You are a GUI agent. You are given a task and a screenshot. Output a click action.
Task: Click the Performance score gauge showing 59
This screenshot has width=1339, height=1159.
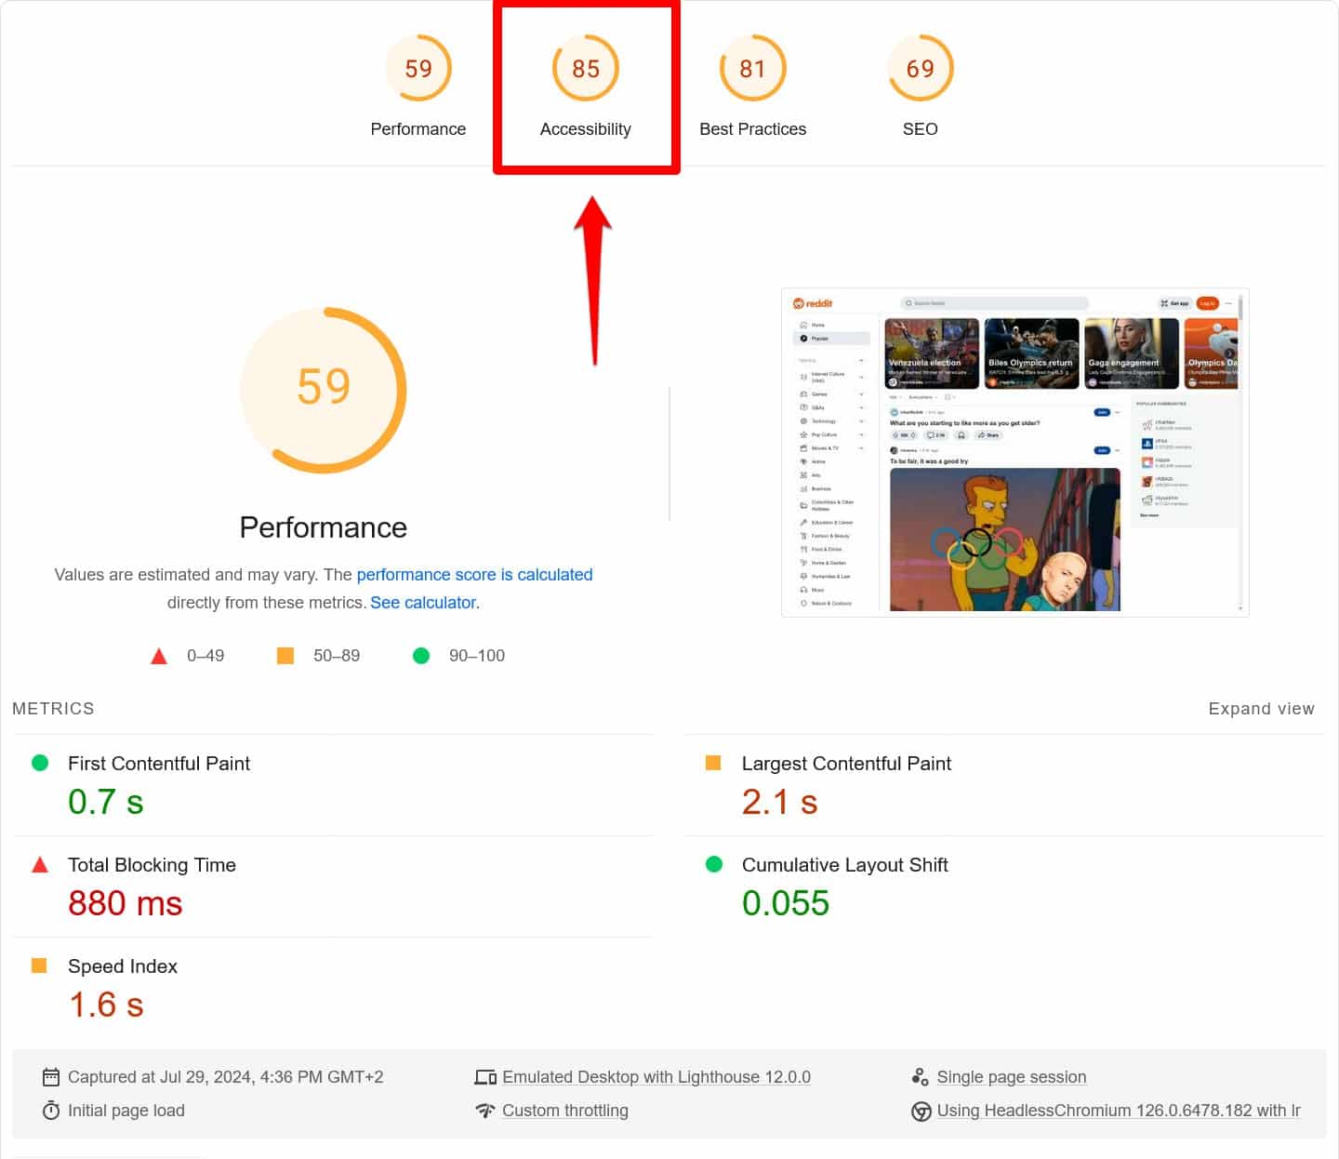[418, 70]
